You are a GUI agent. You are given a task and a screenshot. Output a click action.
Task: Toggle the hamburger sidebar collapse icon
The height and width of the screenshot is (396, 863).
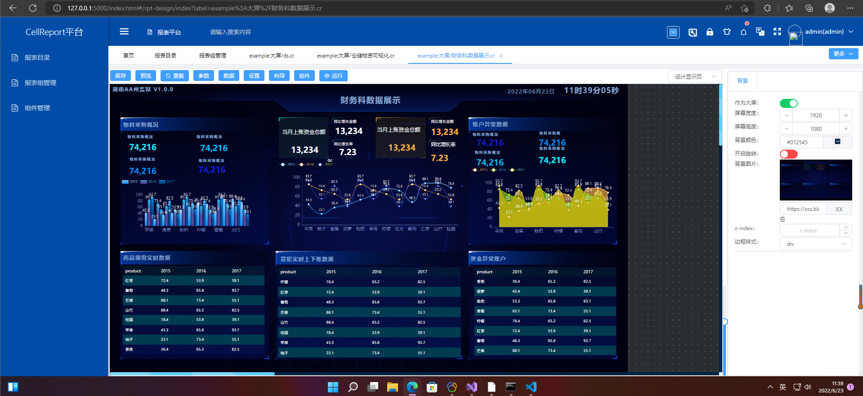(124, 31)
